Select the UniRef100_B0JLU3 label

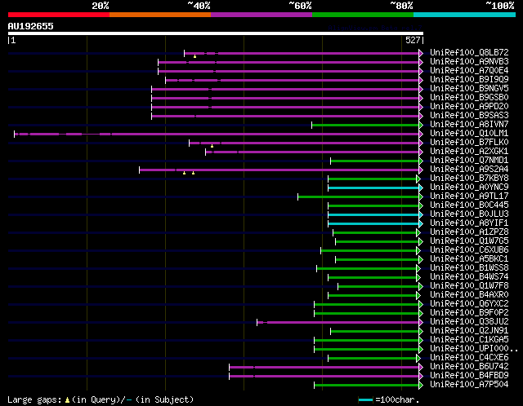[x=469, y=214]
